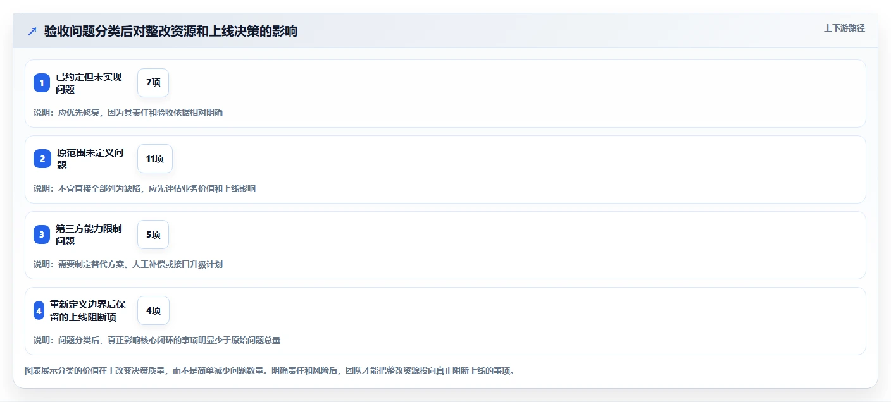Image resolution: width=891 pixels, height=402 pixels.
Task: Click the 5项 count chip
Action: point(153,234)
